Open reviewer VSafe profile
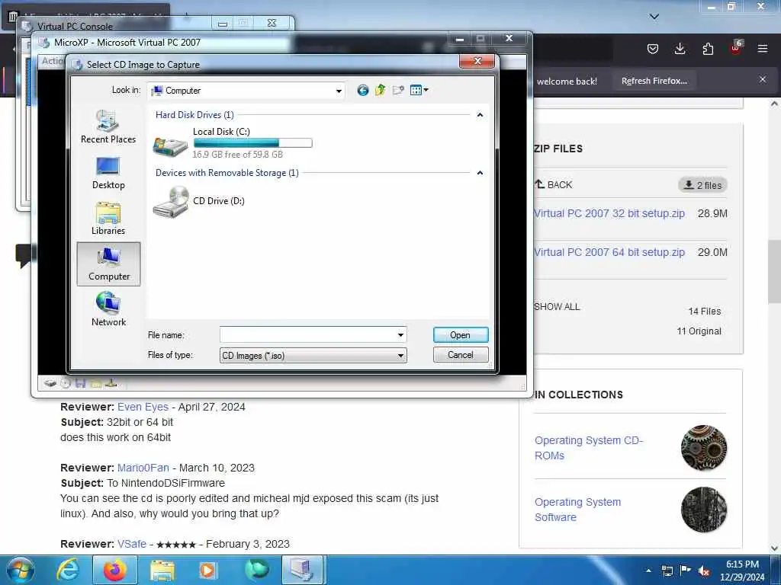The height and width of the screenshot is (585, 781). pyautogui.click(x=132, y=544)
